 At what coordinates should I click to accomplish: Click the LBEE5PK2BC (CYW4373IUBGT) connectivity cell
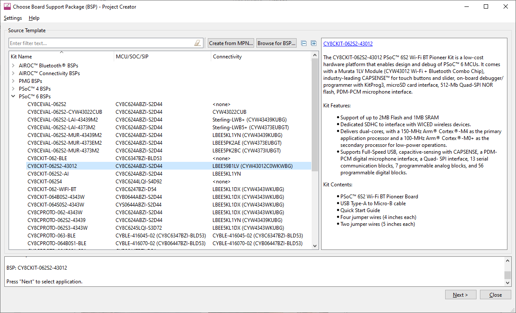pos(247,151)
